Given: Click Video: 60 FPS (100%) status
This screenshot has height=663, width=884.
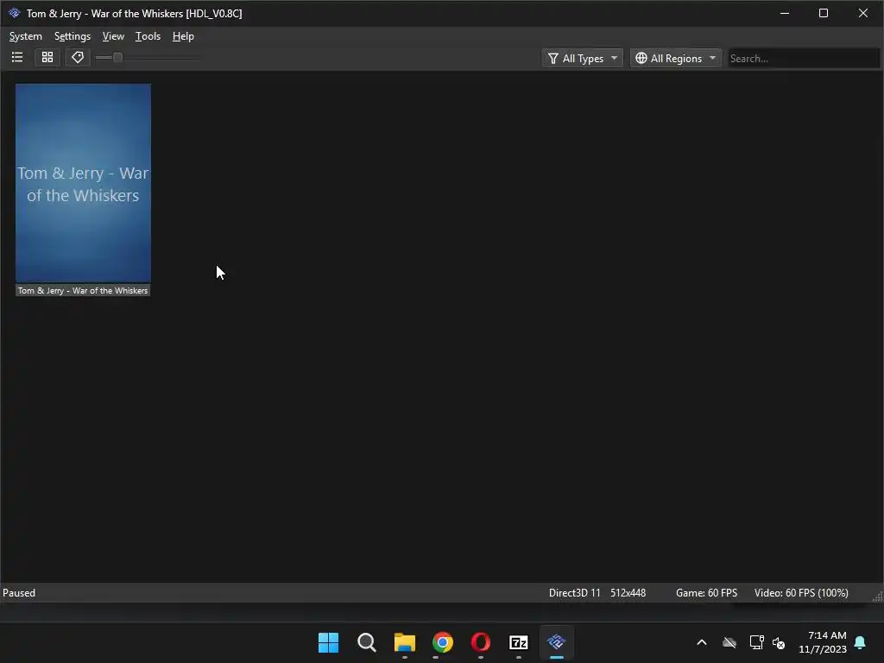Looking at the screenshot, I should 801,593.
